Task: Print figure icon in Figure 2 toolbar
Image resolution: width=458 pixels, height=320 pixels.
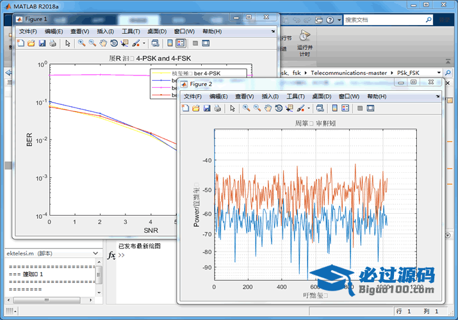Action: pyautogui.click(x=218, y=108)
